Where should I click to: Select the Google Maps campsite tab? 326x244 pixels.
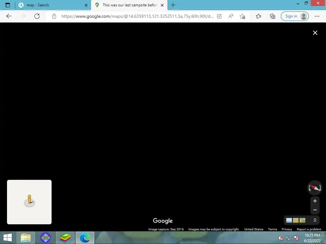(x=129, y=5)
